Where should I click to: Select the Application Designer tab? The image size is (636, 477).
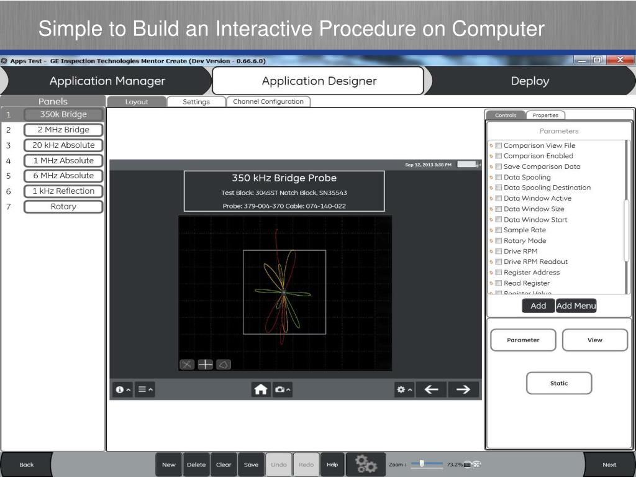319,81
